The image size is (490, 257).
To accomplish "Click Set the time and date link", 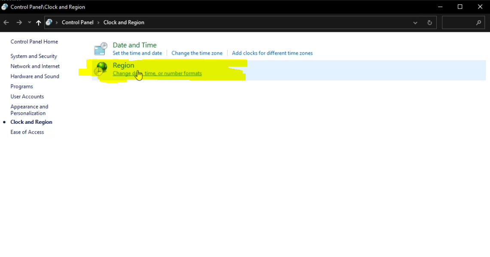I will [x=137, y=53].
